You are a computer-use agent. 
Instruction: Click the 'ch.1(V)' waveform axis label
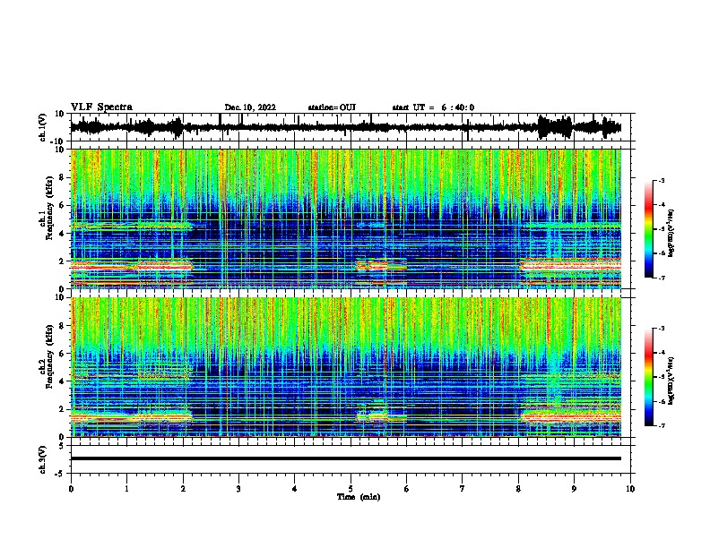42,127
